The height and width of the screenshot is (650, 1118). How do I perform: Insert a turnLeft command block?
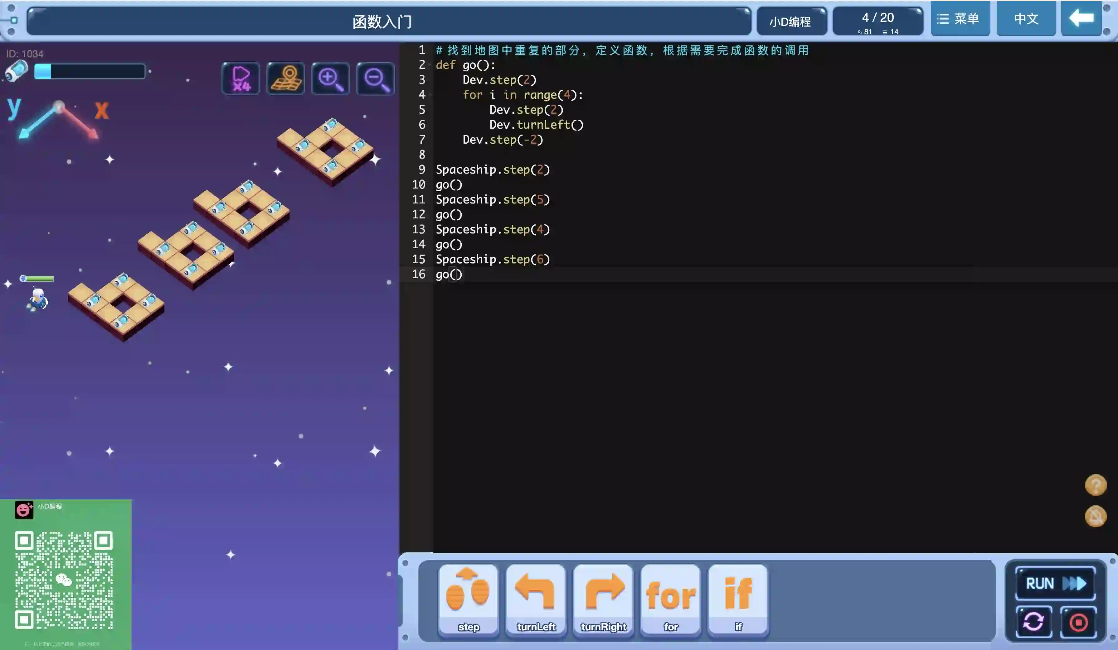click(536, 600)
